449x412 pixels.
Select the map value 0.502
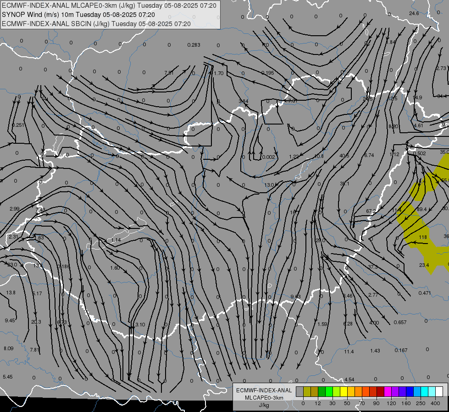pos(420,153)
